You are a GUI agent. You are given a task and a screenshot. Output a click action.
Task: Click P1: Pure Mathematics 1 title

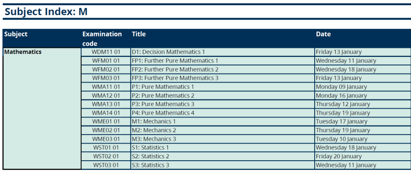pyautogui.click(x=163, y=87)
